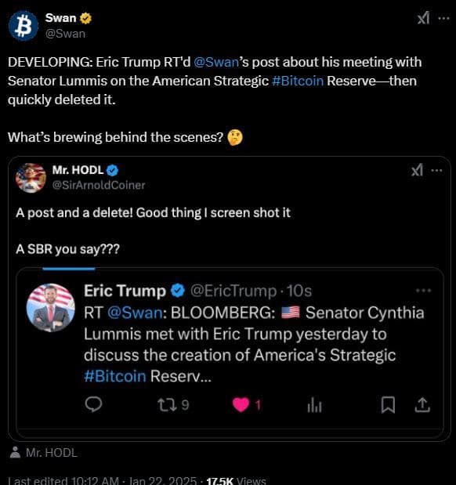Image resolution: width=456 pixels, height=485 pixels.
Task: Open #Bitcoin hashtag in Swan's post
Action: tap(298, 81)
